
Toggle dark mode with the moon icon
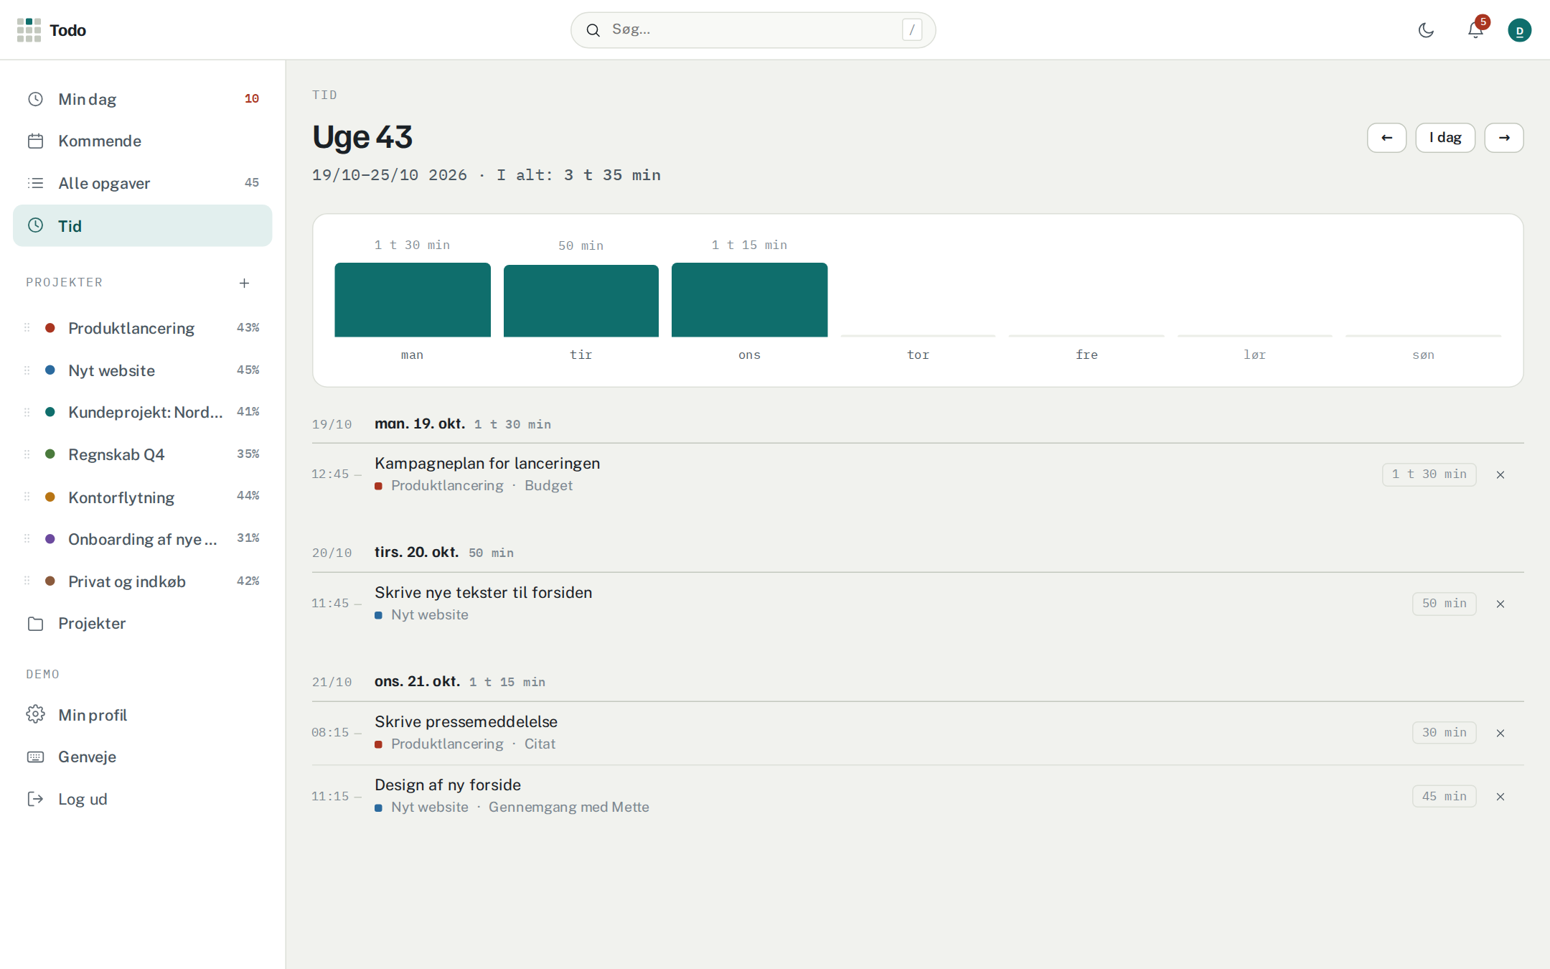click(1426, 30)
